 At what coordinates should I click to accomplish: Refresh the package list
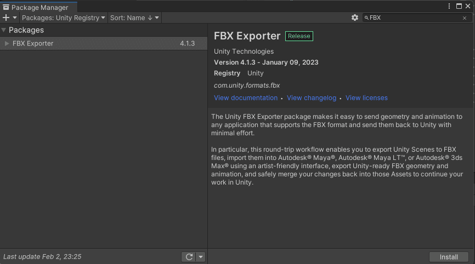[189, 257]
